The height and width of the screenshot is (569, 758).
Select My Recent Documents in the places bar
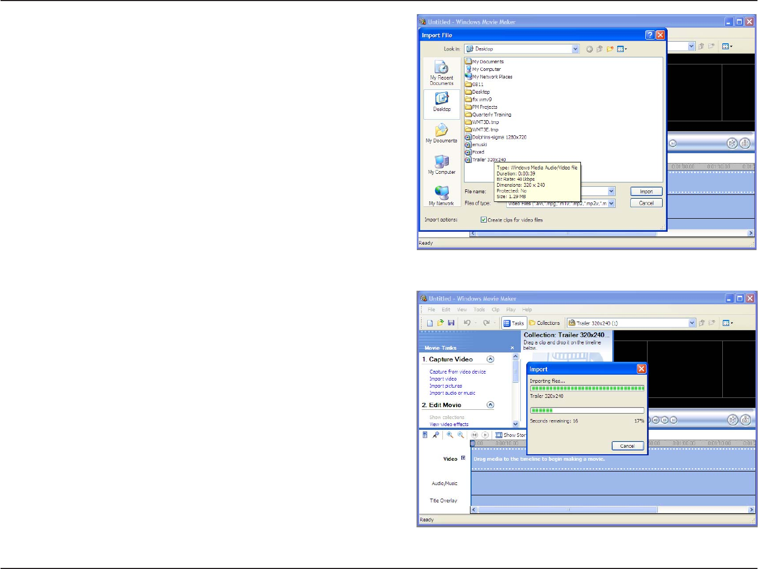[442, 74]
